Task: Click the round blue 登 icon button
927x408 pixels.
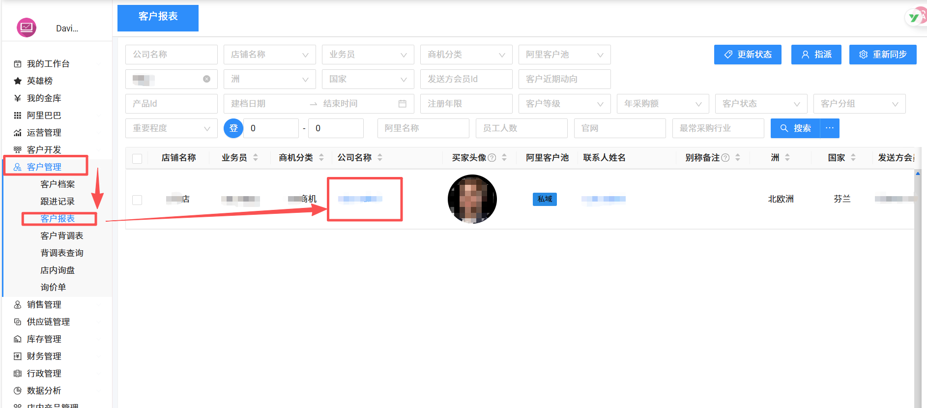Action: click(x=233, y=128)
